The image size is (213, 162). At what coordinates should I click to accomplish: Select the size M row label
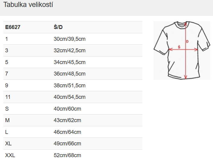[8, 120]
